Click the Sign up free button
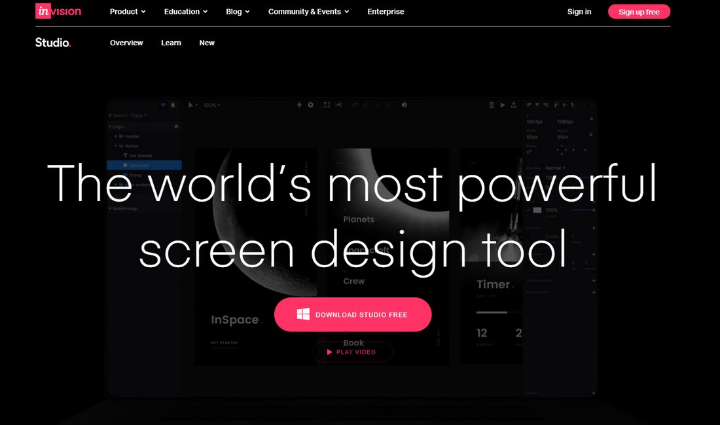The image size is (720, 425). (639, 12)
